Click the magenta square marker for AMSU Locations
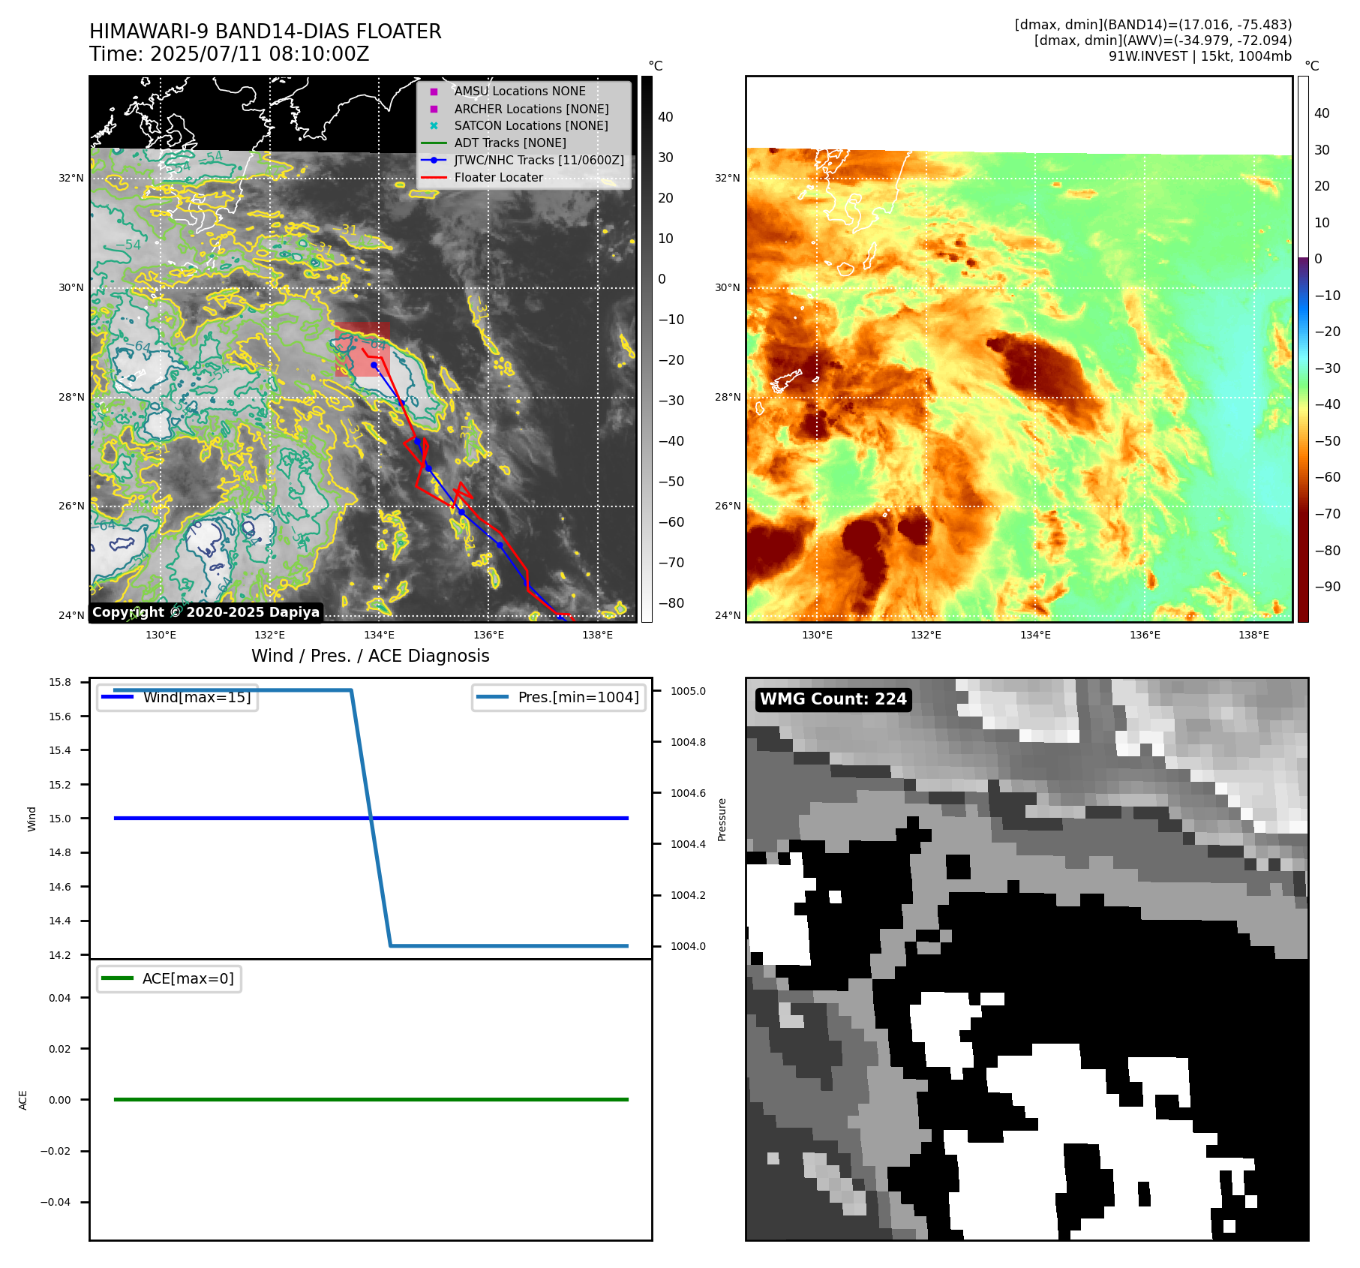The width and height of the screenshot is (1360, 1268). coord(434,92)
